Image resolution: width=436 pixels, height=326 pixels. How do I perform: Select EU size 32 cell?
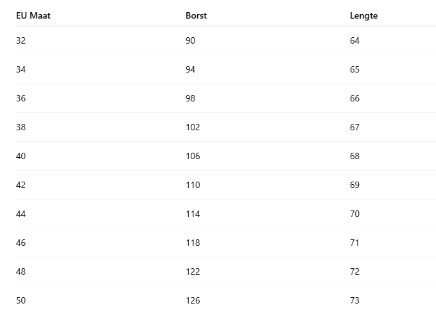[x=21, y=40]
